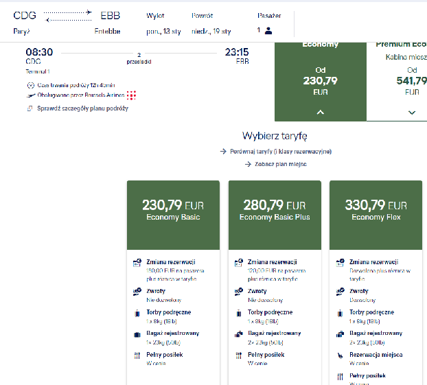This screenshot has height=385, width=427.
Task: Click Pełny posiłek icon in Economy Basic Plus
Action: 238,355
